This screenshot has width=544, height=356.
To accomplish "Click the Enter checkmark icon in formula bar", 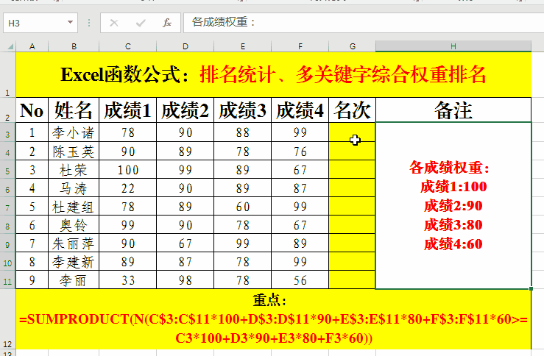I will (x=141, y=23).
